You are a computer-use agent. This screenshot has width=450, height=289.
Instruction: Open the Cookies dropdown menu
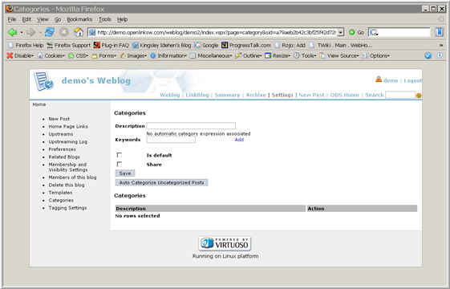tap(51, 55)
